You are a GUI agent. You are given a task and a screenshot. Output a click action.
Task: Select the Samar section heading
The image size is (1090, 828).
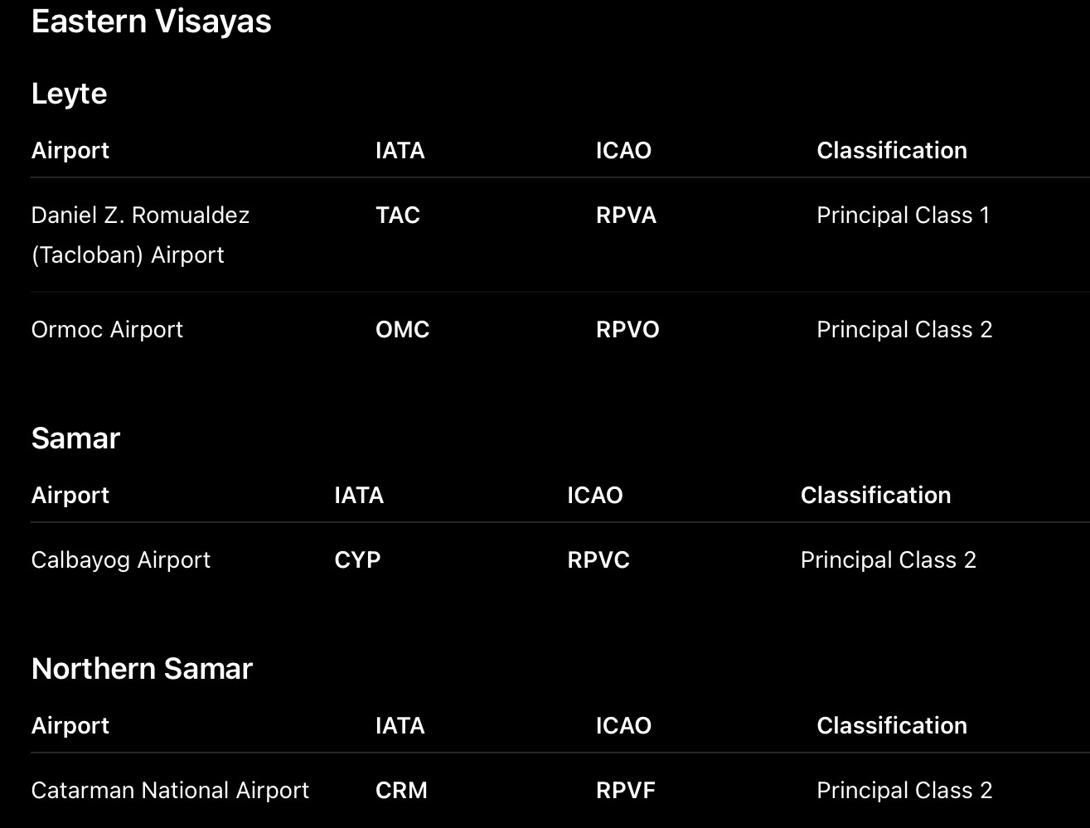tap(75, 438)
